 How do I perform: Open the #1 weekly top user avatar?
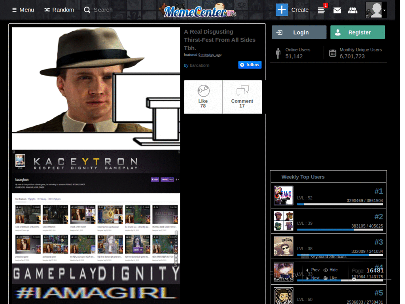[283, 196]
